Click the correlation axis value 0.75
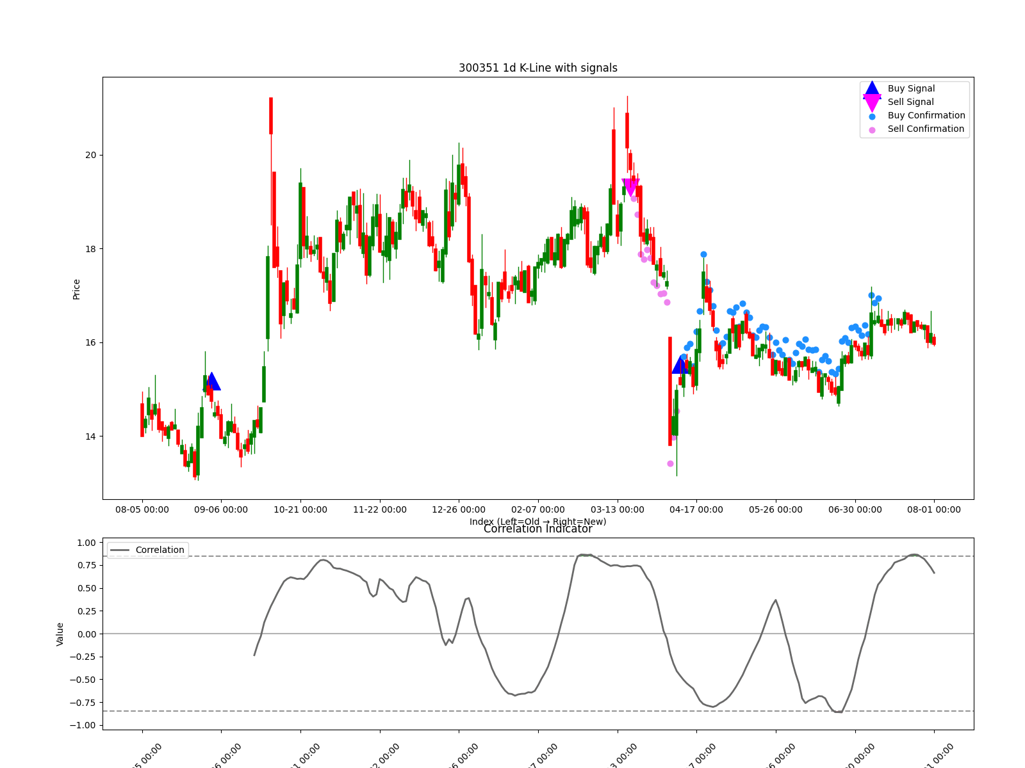The height and width of the screenshot is (768, 1025). point(86,565)
